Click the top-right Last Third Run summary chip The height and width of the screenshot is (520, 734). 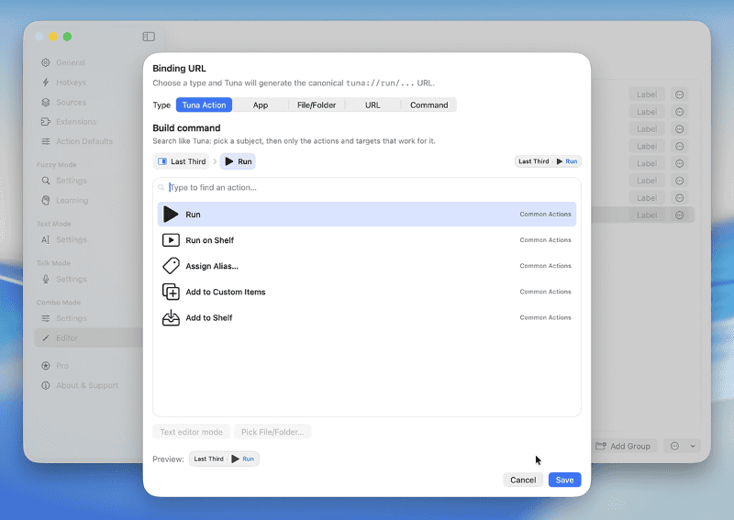tap(548, 161)
